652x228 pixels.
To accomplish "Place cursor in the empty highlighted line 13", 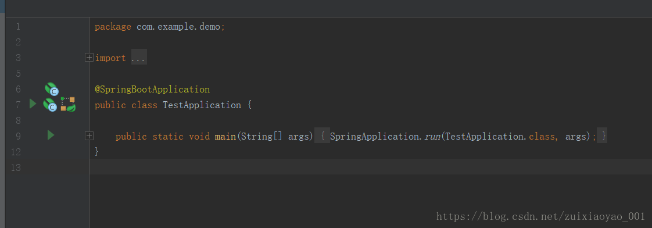I will 371,166.
